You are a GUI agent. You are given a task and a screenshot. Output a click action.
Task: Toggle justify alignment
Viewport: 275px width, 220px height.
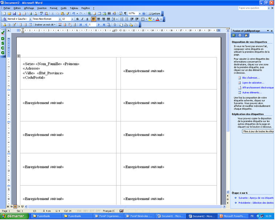tap(108, 19)
